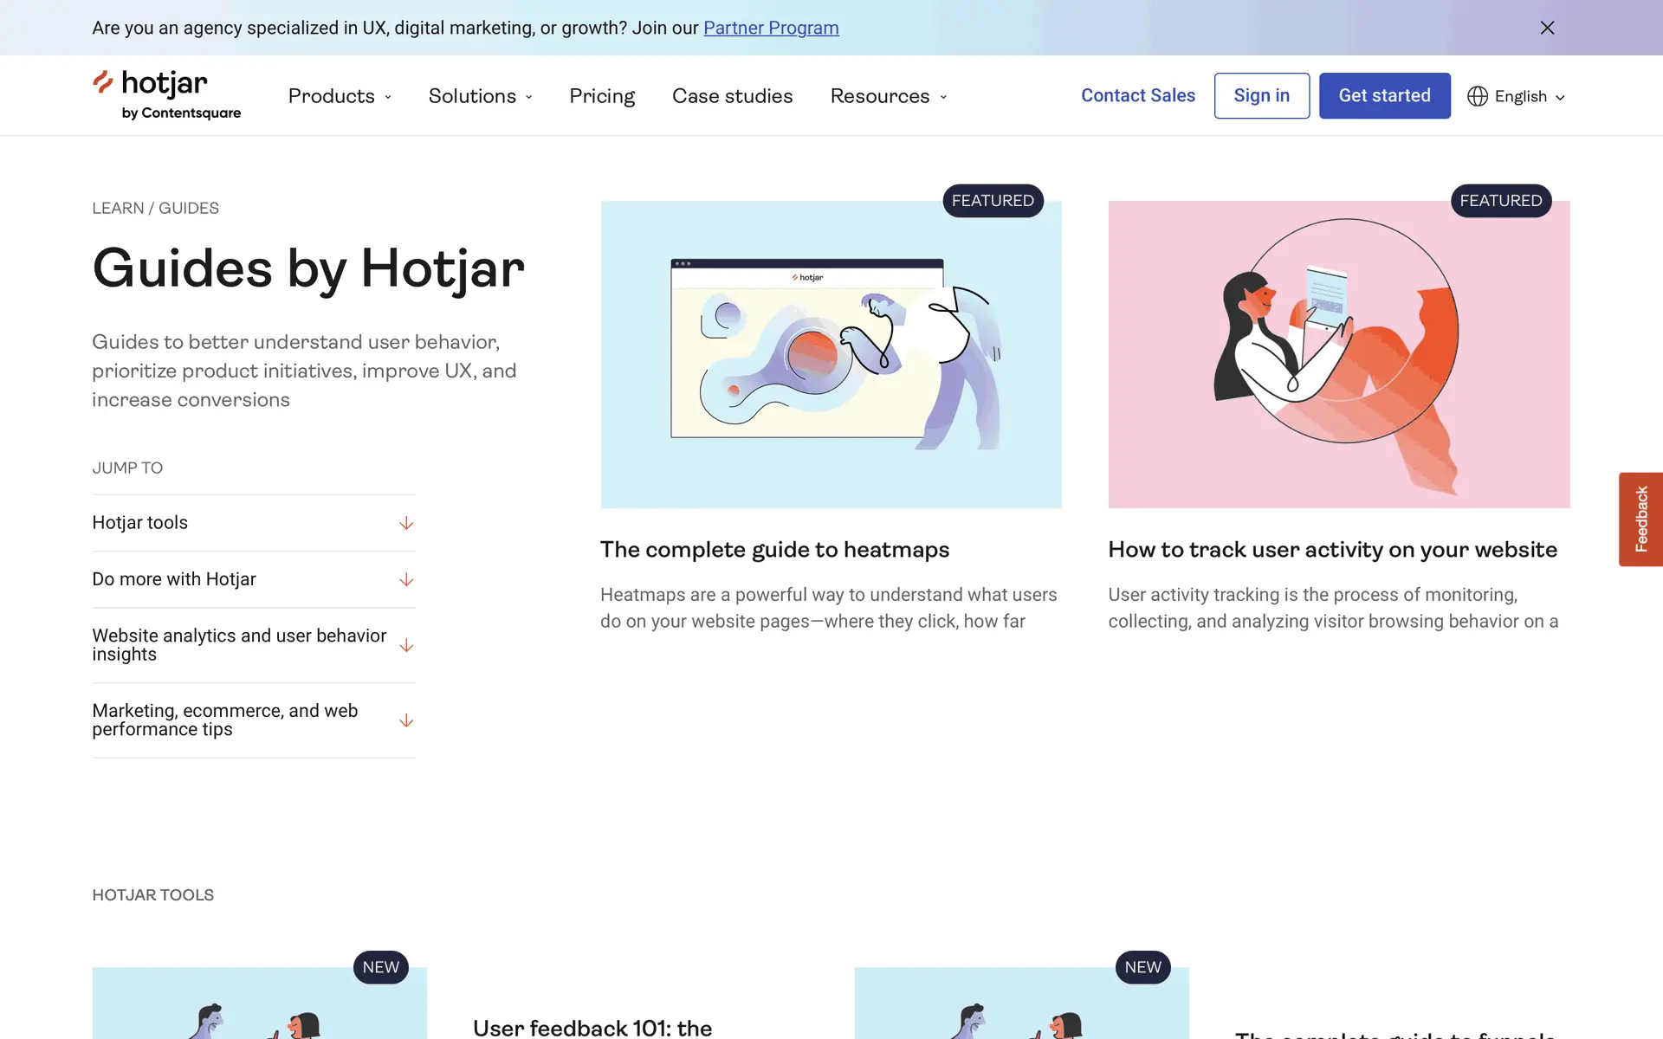The image size is (1663, 1039).
Task: Open Case studies in navigation
Action: (733, 96)
